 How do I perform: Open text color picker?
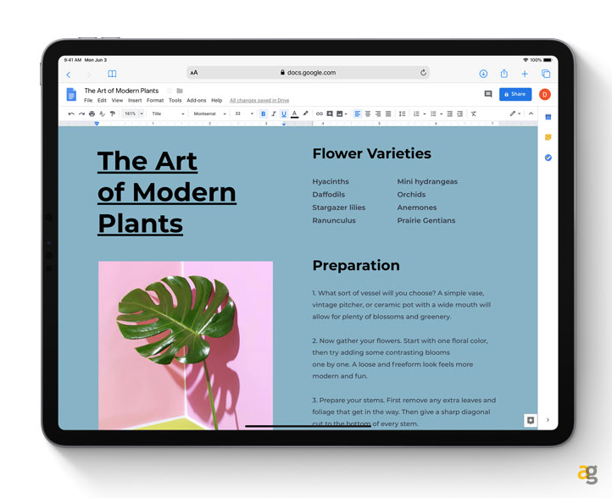click(295, 113)
